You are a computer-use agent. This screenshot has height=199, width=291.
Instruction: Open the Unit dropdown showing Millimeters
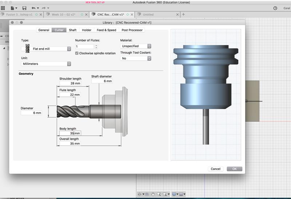tap(46, 64)
